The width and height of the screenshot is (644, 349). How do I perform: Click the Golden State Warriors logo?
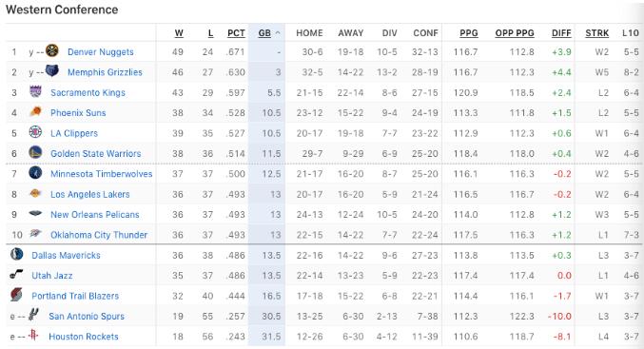point(36,152)
